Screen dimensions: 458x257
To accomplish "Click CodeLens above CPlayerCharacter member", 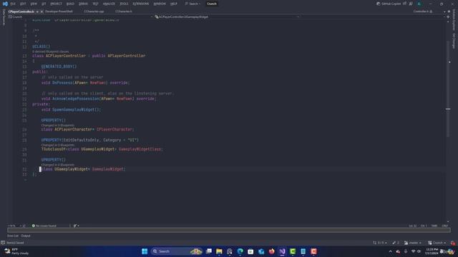I will pyautogui.click(x=57, y=126).
